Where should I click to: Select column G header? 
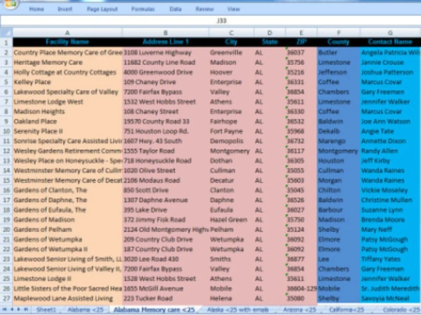coord(390,33)
